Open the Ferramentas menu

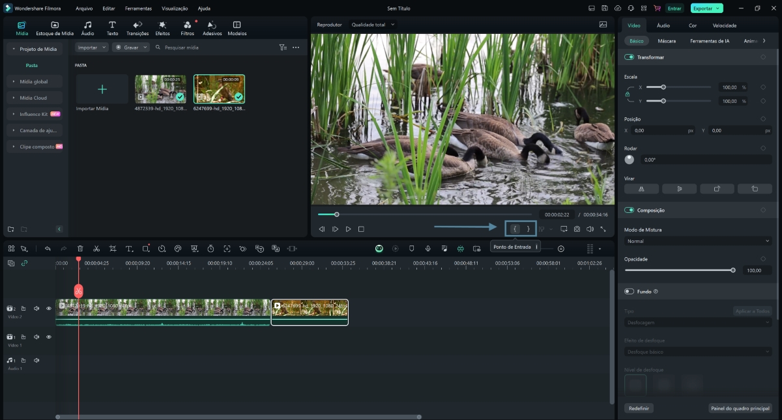(x=139, y=8)
